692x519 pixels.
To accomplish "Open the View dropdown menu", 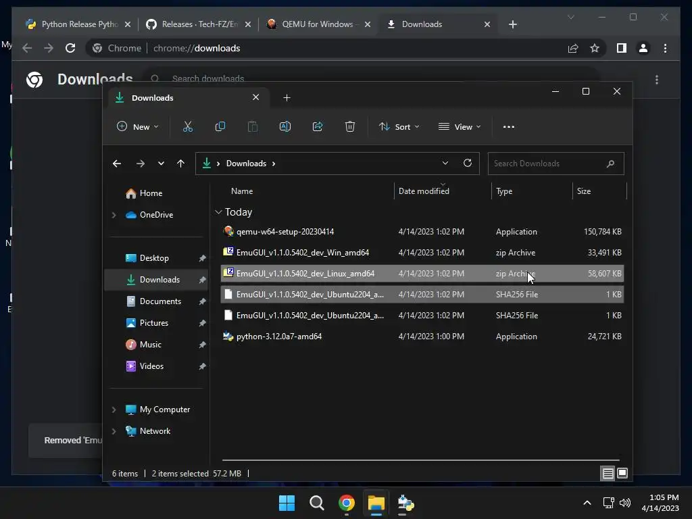I will tap(460, 126).
